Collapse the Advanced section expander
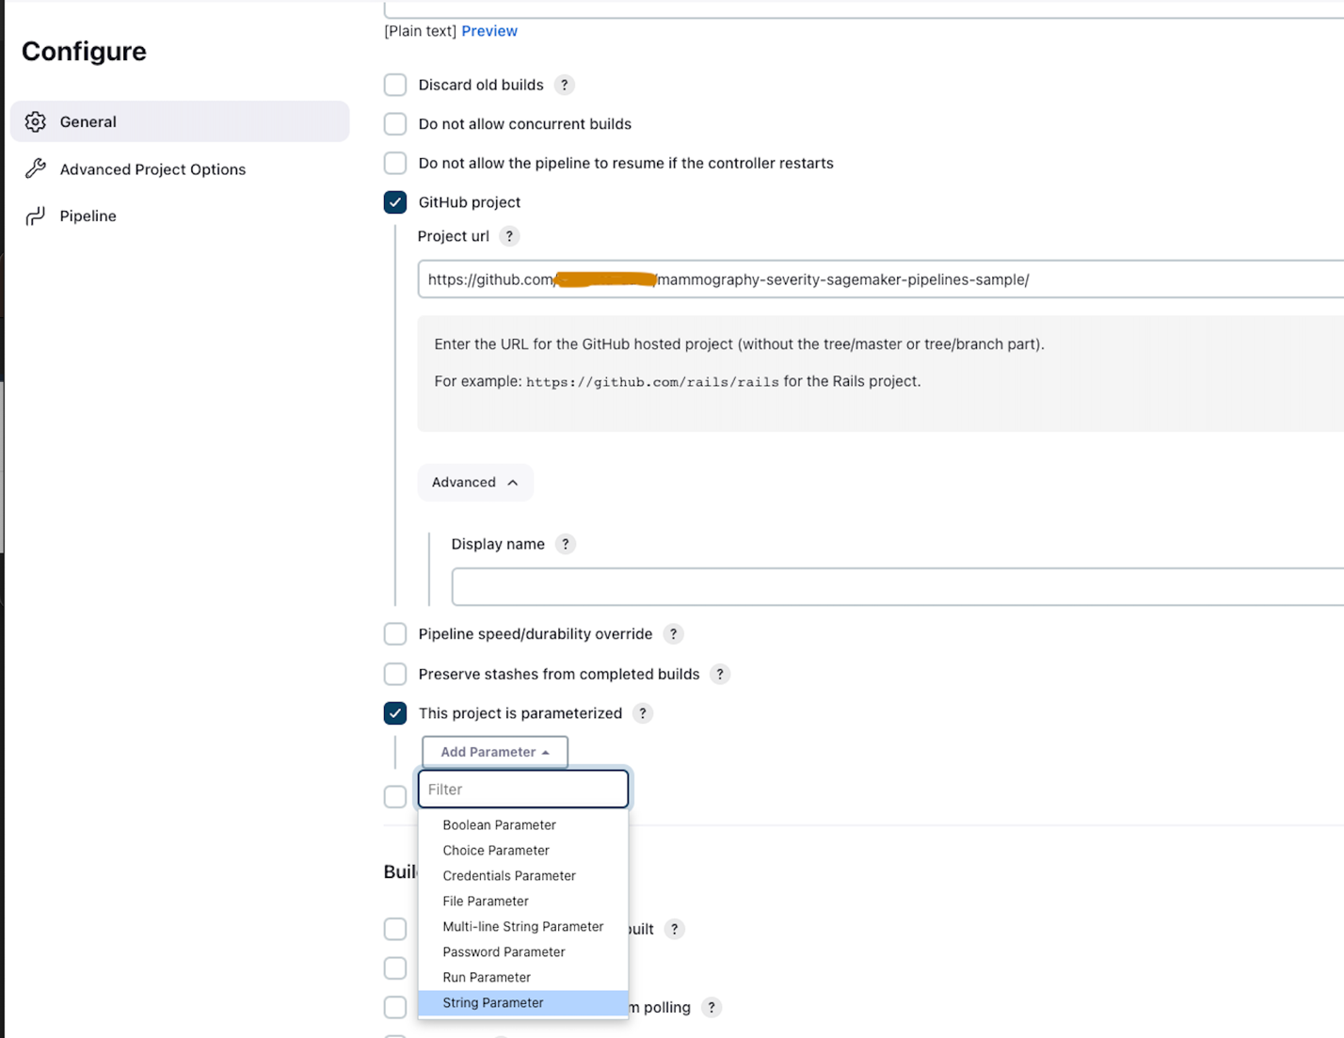This screenshot has width=1344, height=1038. (474, 482)
